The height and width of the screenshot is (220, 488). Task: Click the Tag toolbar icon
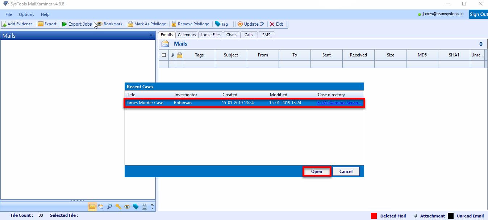click(x=217, y=24)
